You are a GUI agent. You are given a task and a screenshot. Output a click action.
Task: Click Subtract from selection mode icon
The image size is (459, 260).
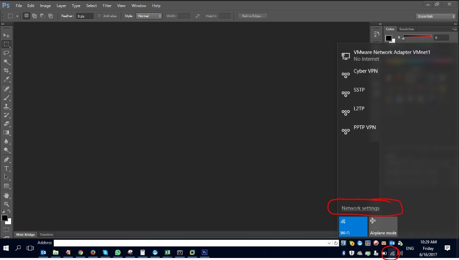point(42,16)
